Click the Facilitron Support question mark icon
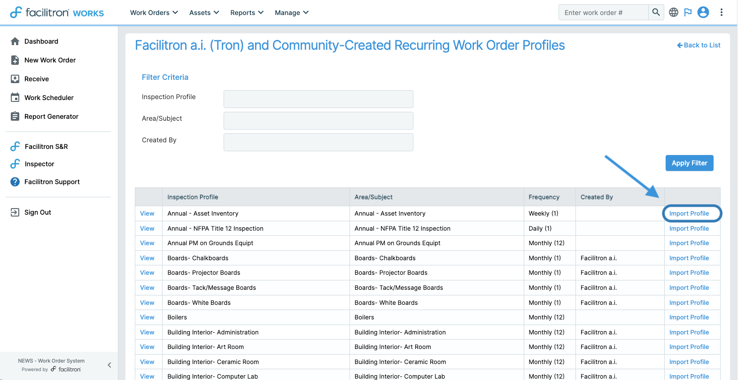This screenshot has height=380, width=738. [15, 182]
